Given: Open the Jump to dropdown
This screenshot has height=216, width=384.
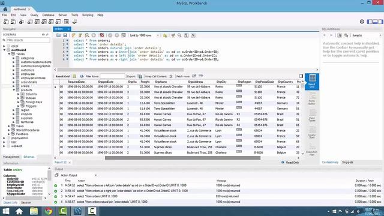Looking at the screenshot, I should [367, 35].
